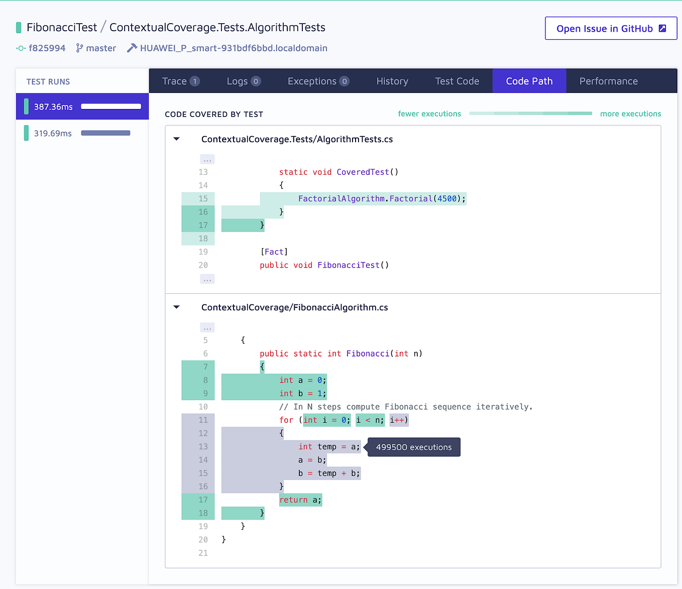Click the hammer icon before the HUAWEI hostname
The height and width of the screenshot is (589, 682).
tap(132, 48)
